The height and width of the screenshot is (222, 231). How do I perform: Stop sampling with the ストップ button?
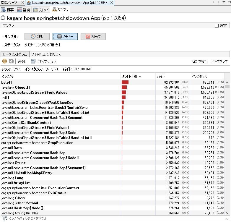(93, 36)
